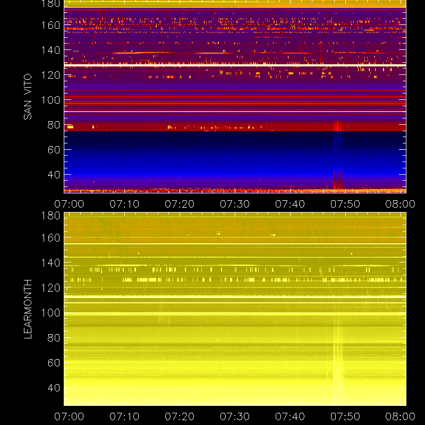425x425 pixels.
Task: Click 07:00 time label under Learmonth plot
Action: point(69,416)
